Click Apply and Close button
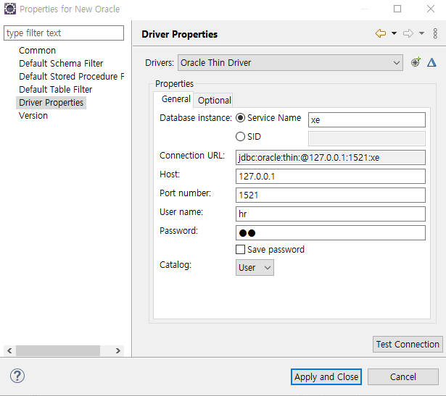Viewport: 446px width, 396px height. click(326, 376)
